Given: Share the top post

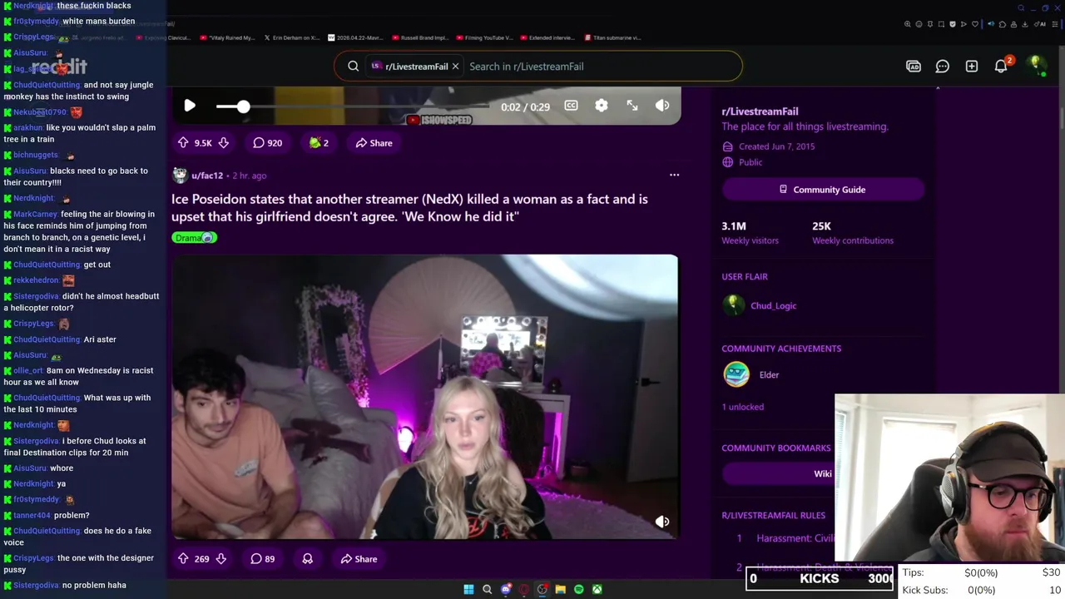Looking at the screenshot, I should (374, 143).
